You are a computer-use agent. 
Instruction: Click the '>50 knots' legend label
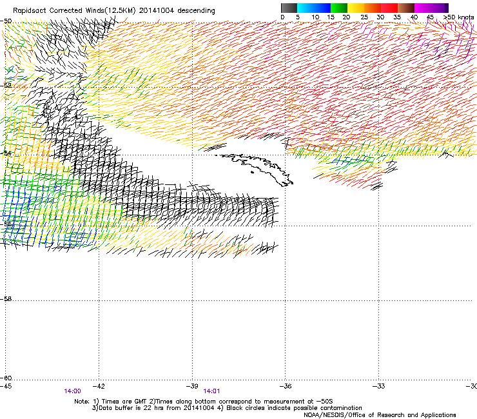pos(459,17)
